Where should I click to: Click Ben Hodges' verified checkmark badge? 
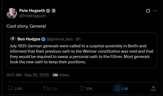[x=43, y=39]
